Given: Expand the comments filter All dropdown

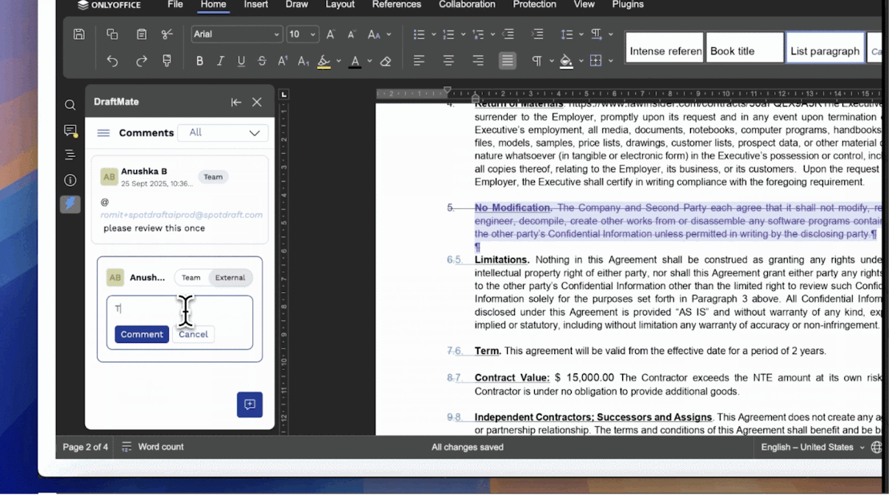Looking at the screenshot, I should pyautogui.click(x=223, y=133).
